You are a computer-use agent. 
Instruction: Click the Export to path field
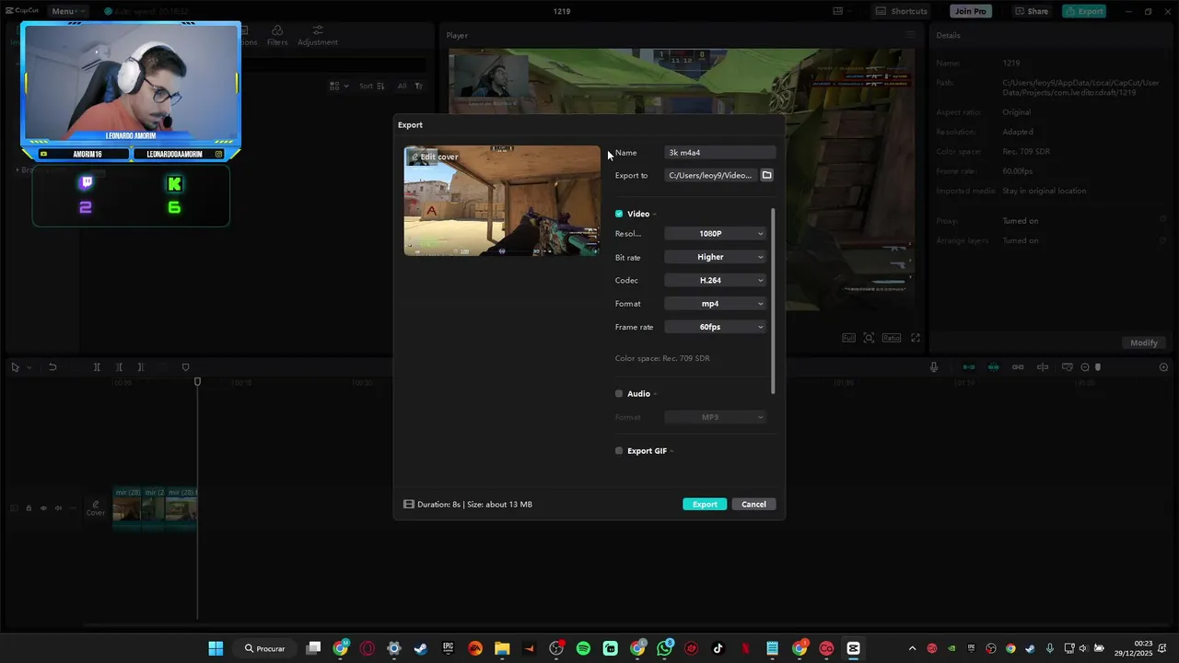[710, 175]
